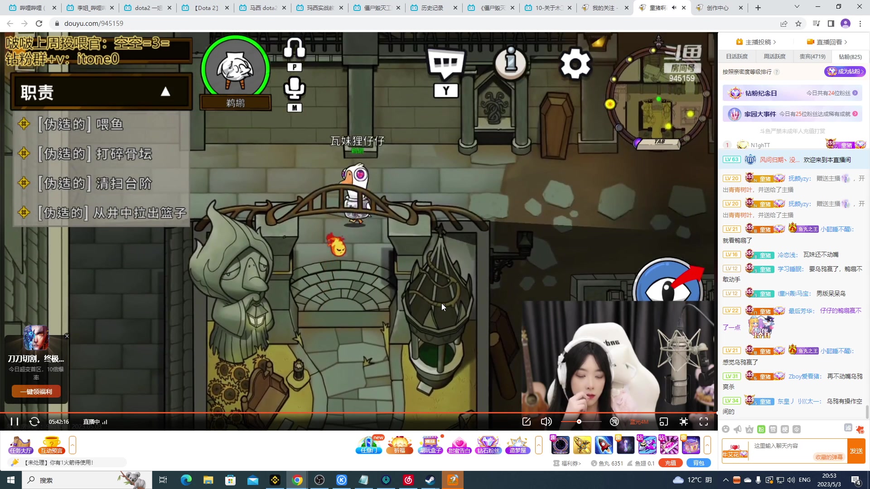Reload the live stream with refresh icon
Viewport: 870px width, 489px height.
(34, 422)
